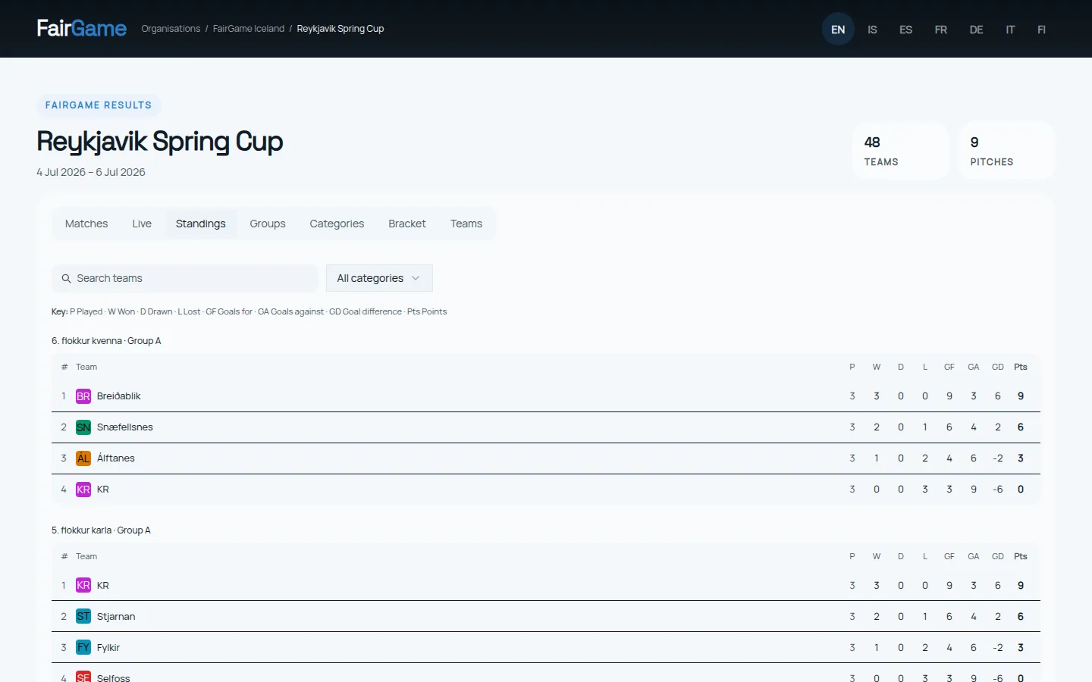Click Fylkir team name
Screen dimensions: 1092x682
(x=108, y=648)
